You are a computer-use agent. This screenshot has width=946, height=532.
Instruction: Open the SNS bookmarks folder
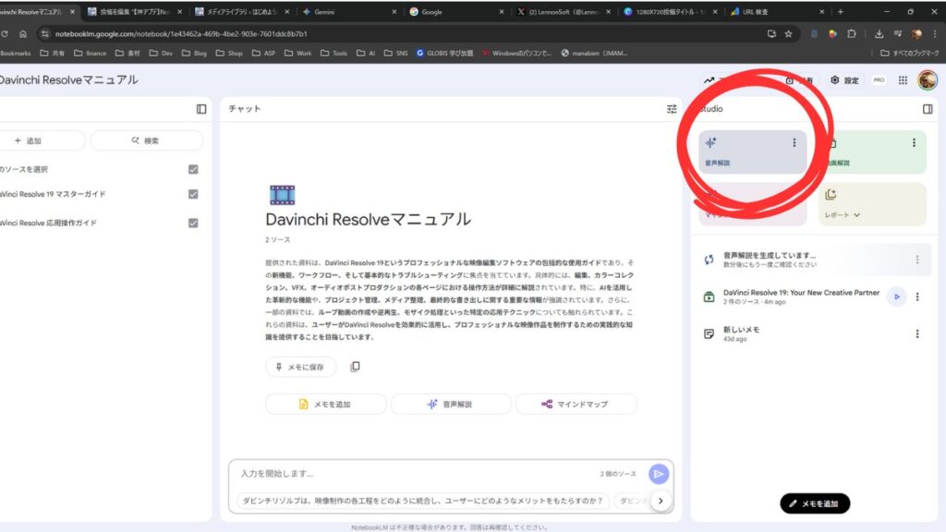(x=395, y=53)
